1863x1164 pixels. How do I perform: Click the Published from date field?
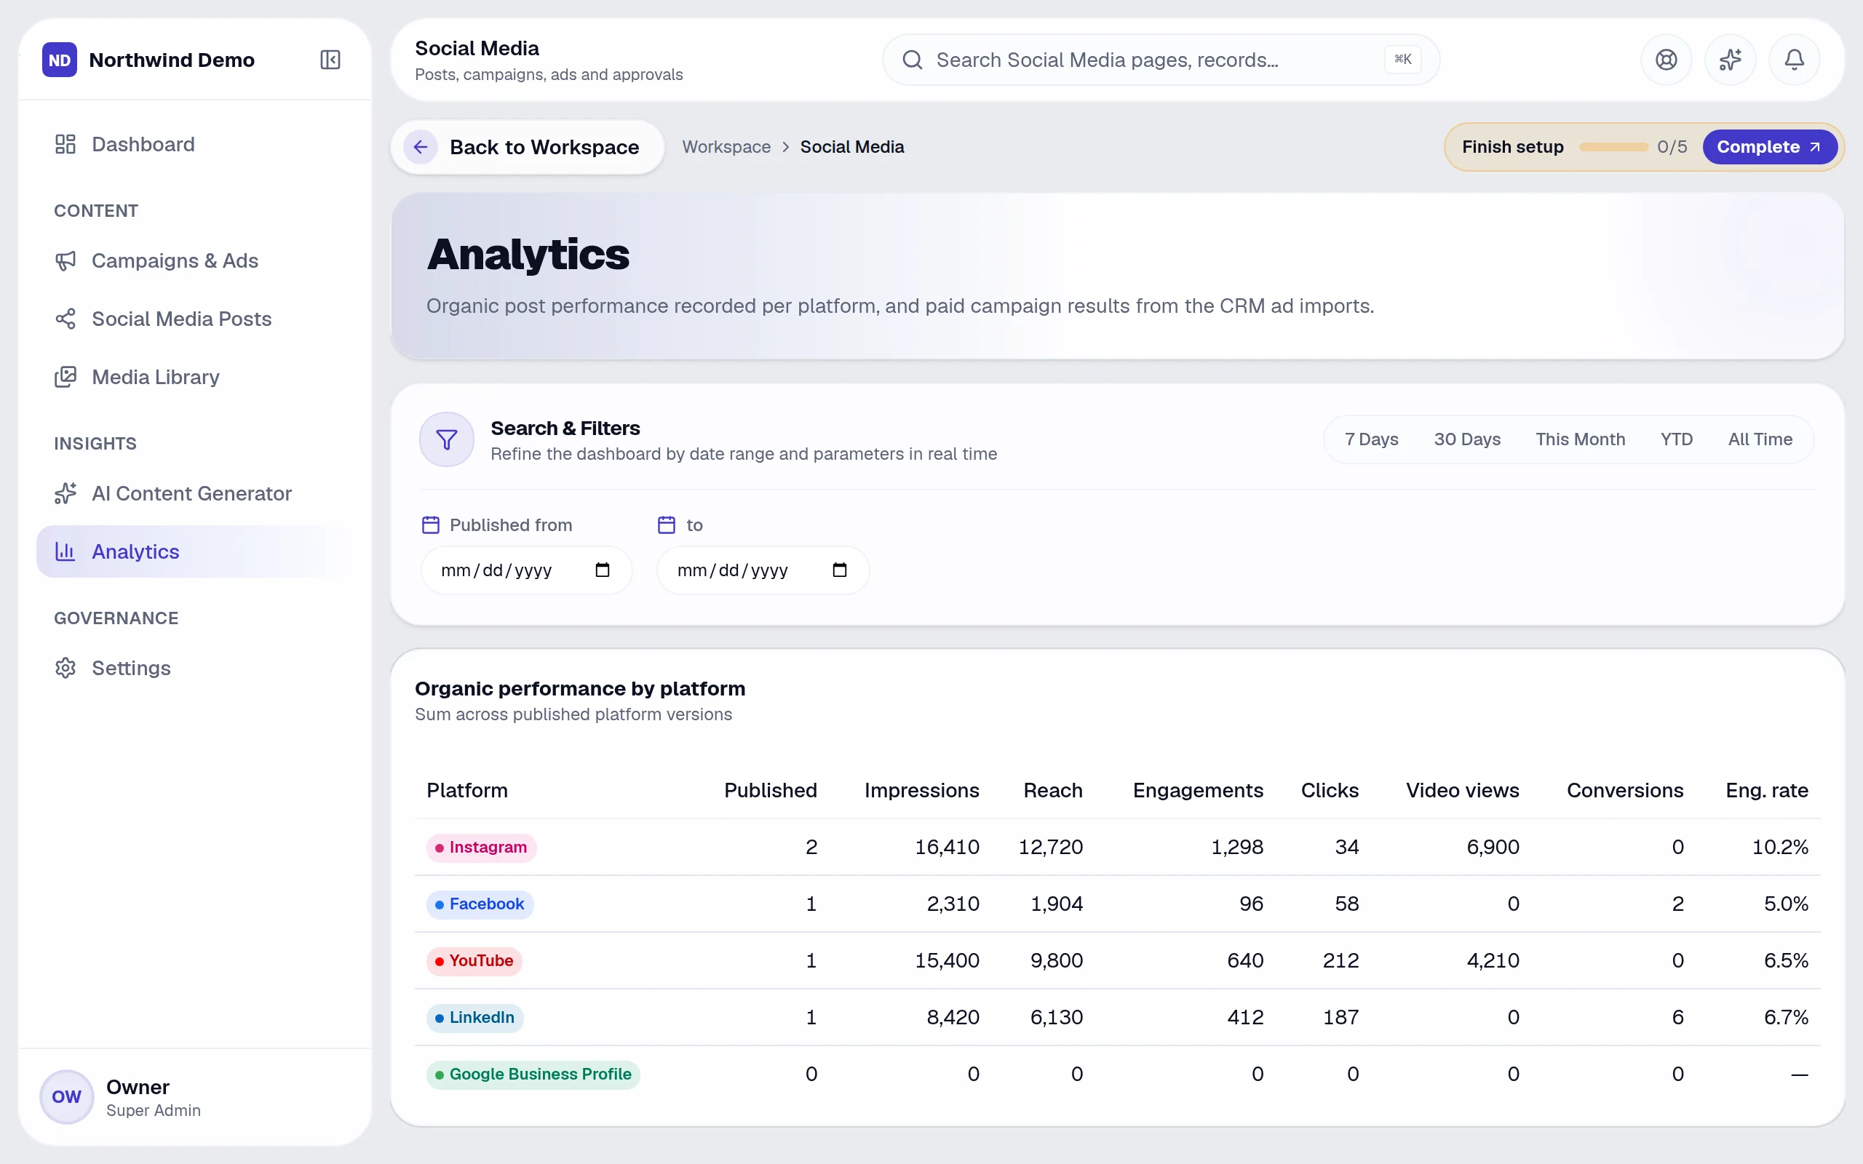(527, 570)
